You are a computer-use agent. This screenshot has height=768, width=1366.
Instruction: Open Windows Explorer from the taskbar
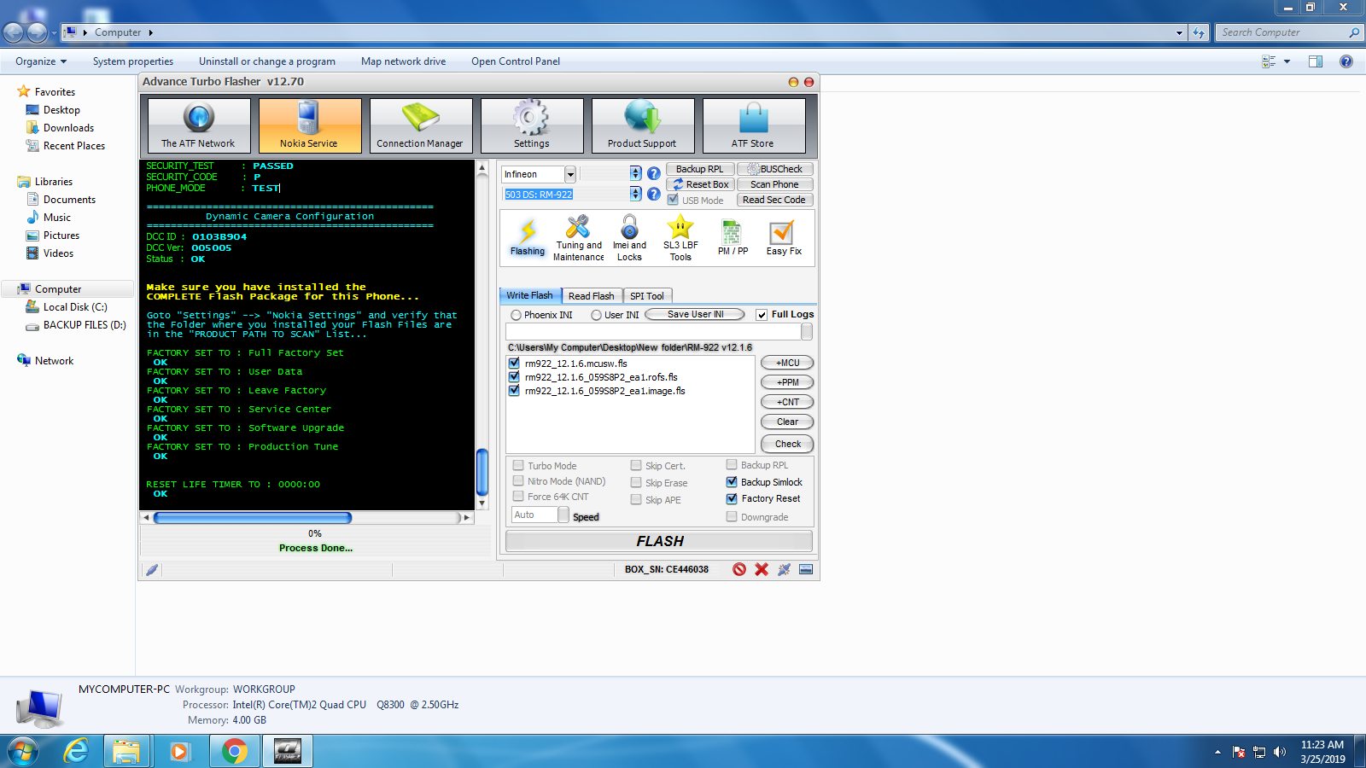126,751
